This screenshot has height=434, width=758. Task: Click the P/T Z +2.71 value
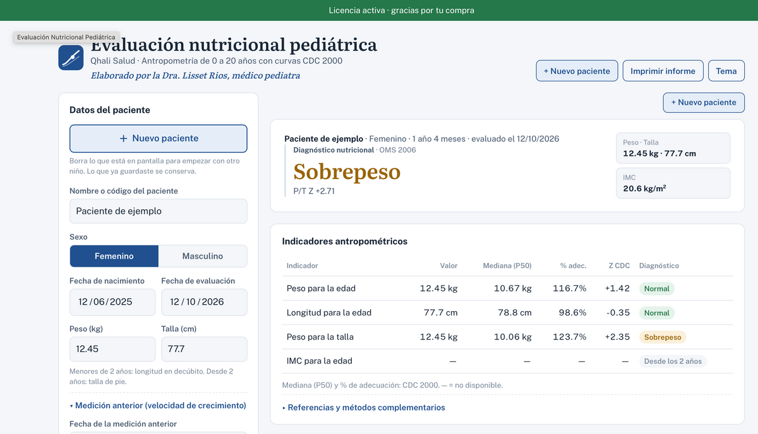(314, 191)
